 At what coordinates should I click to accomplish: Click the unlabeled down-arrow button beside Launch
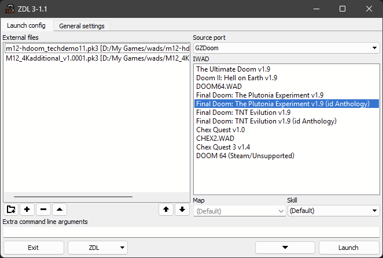click(x=285, y=248)
